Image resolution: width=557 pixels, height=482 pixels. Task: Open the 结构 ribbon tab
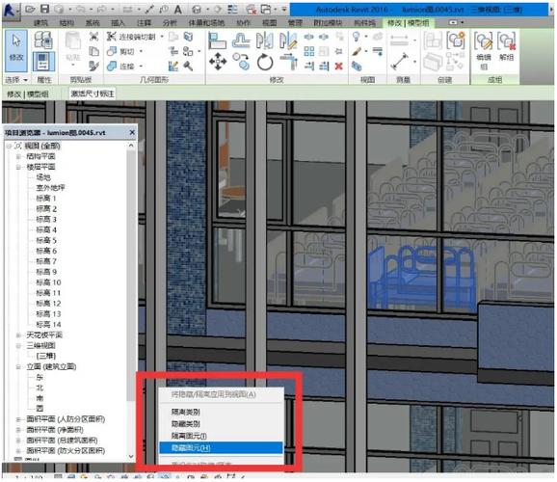tap(66, 23)
